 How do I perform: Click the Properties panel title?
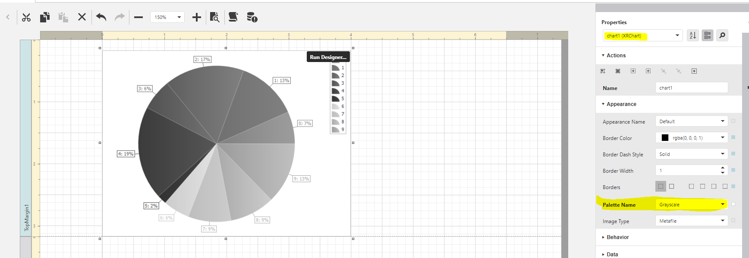[x=614, y=22]
